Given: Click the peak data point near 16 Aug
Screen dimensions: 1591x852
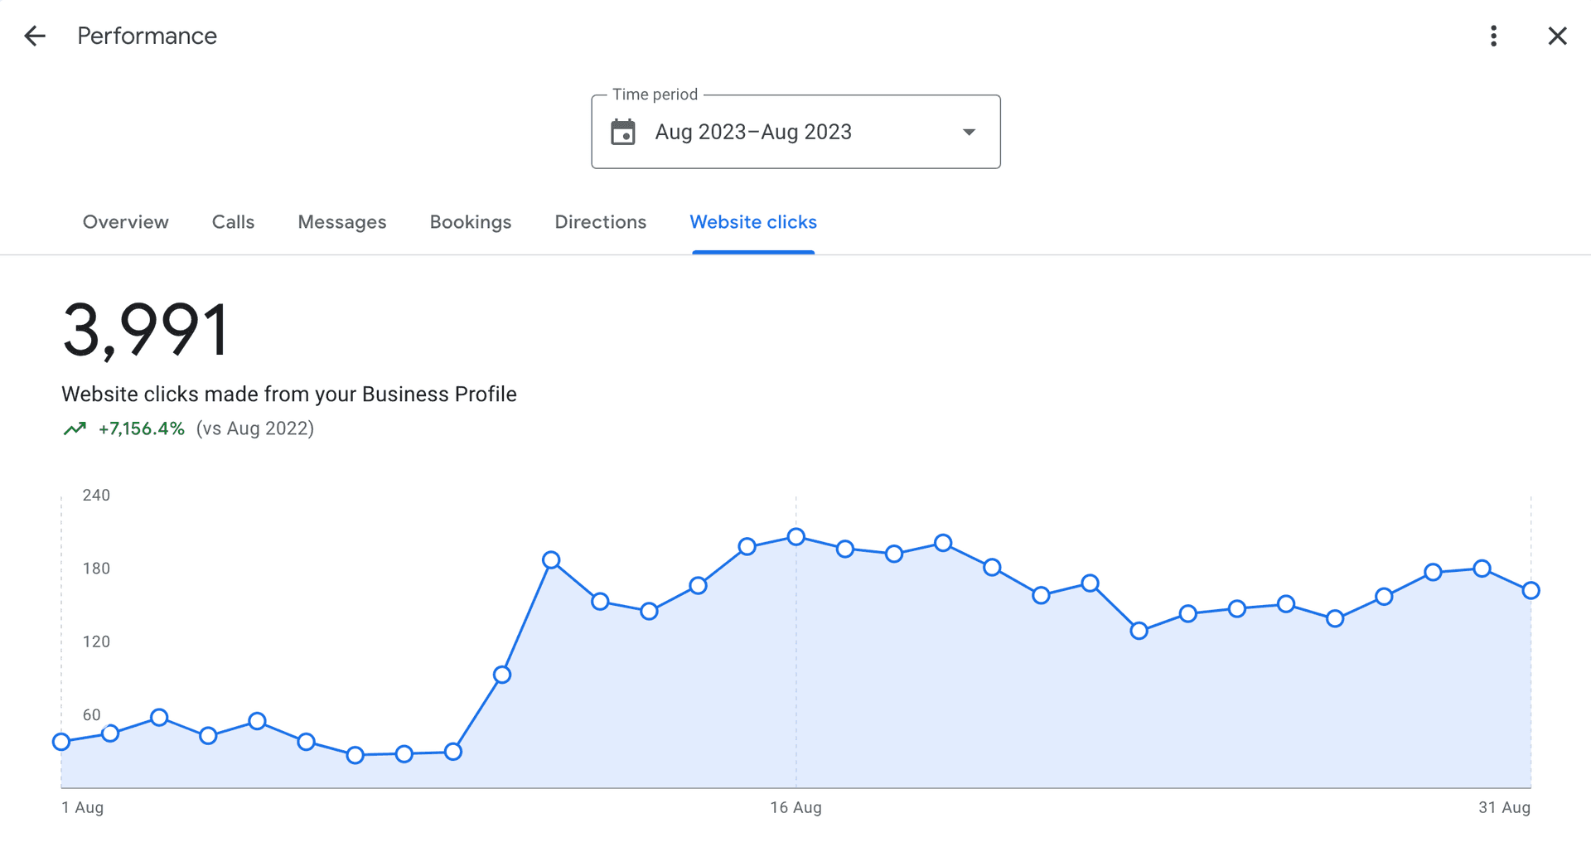Looking at the screenshot, I should click(795, 536).
